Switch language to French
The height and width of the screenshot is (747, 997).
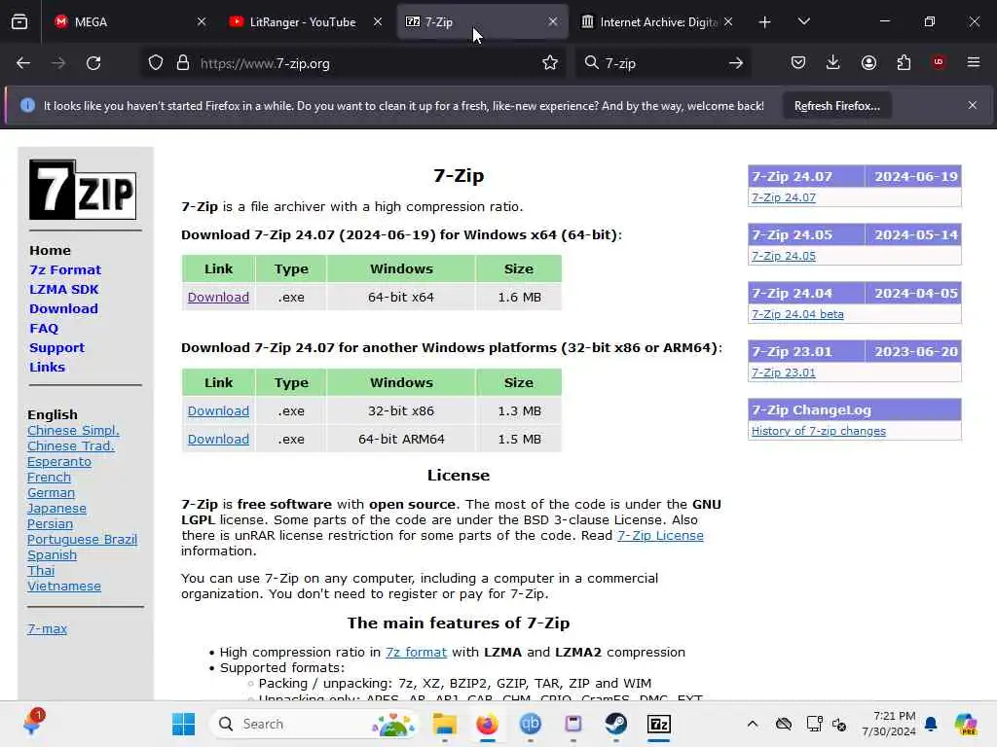click(x=49, y=478)
